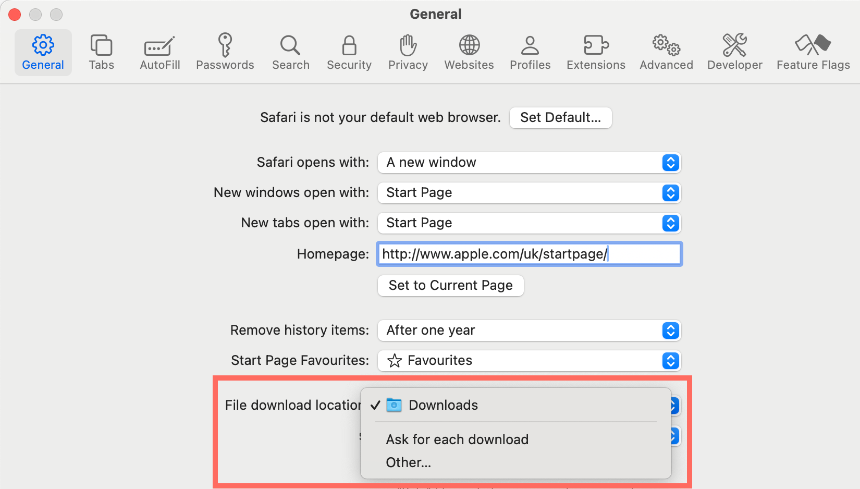Open the Advanced gears pane
This screenshot has width=860, height=489.
pos(666,53)
